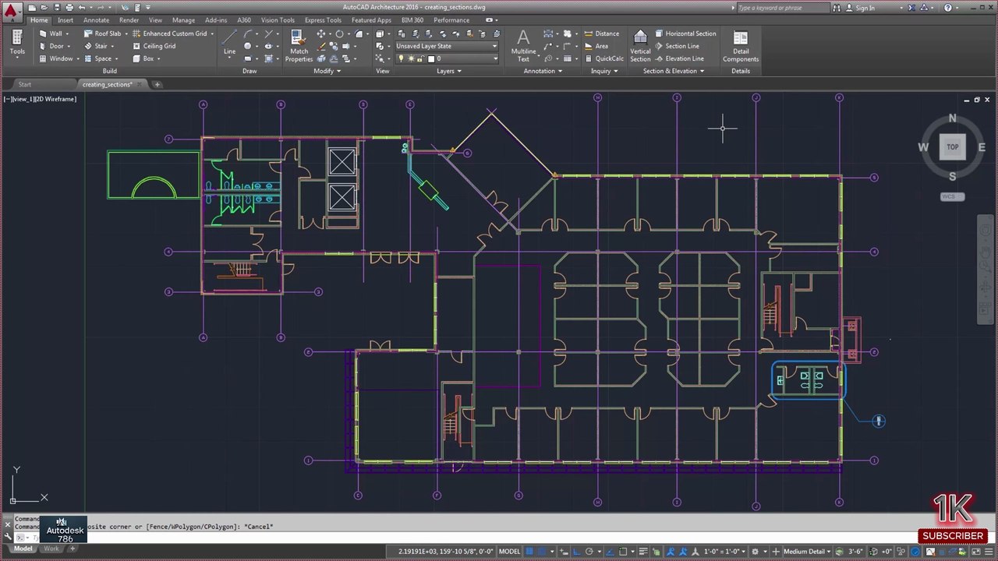Open QuickCalc calculator
998x561 pixels.
coord(603,58)
